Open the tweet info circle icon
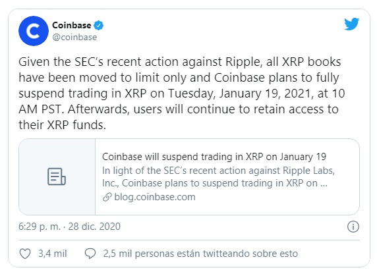Viewport: 377px width, 276px height. click(353, 227)
